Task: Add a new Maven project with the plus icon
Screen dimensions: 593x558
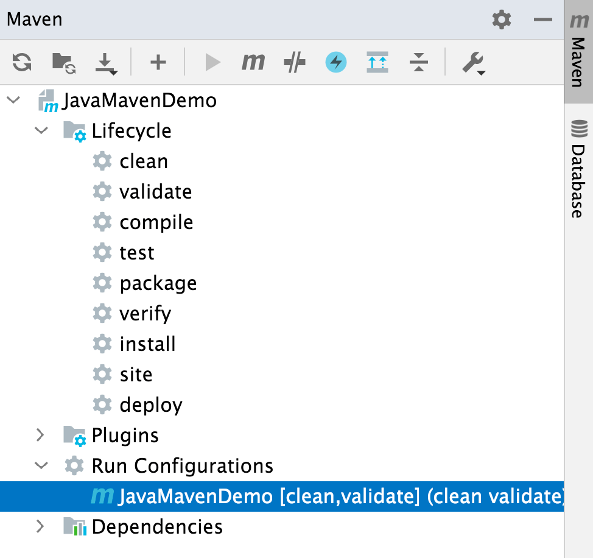Action: click(157, 62)
